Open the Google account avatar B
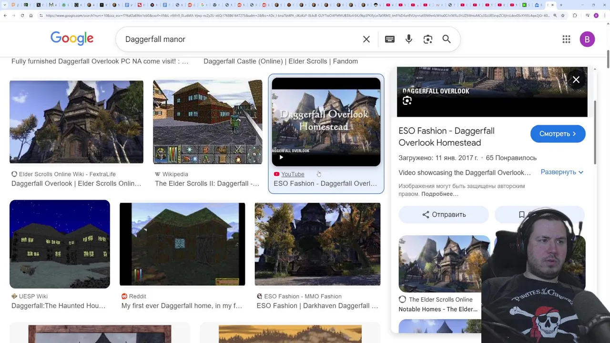 coord(587,39)
